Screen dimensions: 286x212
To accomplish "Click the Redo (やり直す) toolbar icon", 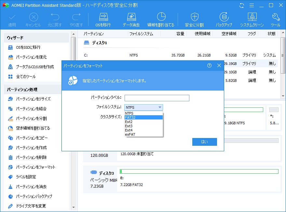I will pos(76,17).
